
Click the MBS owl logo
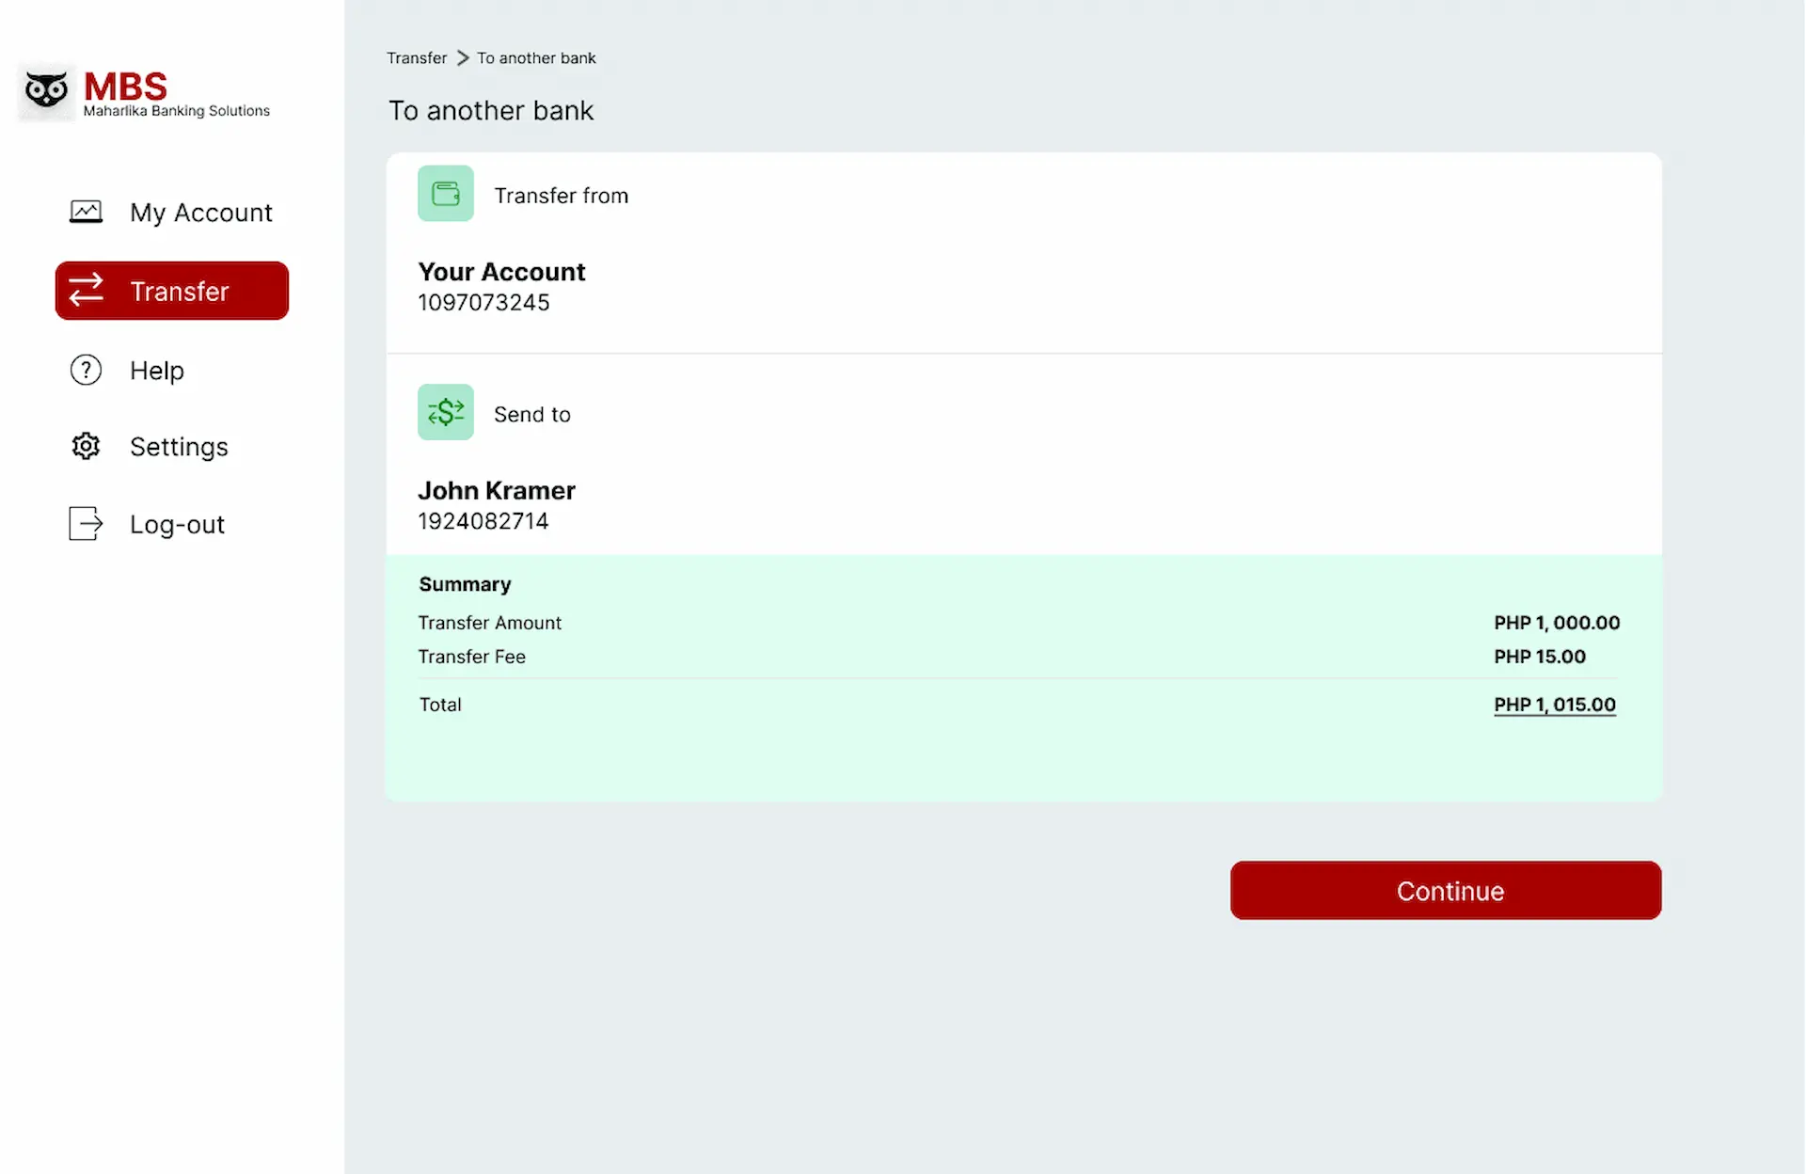point(46,92)
